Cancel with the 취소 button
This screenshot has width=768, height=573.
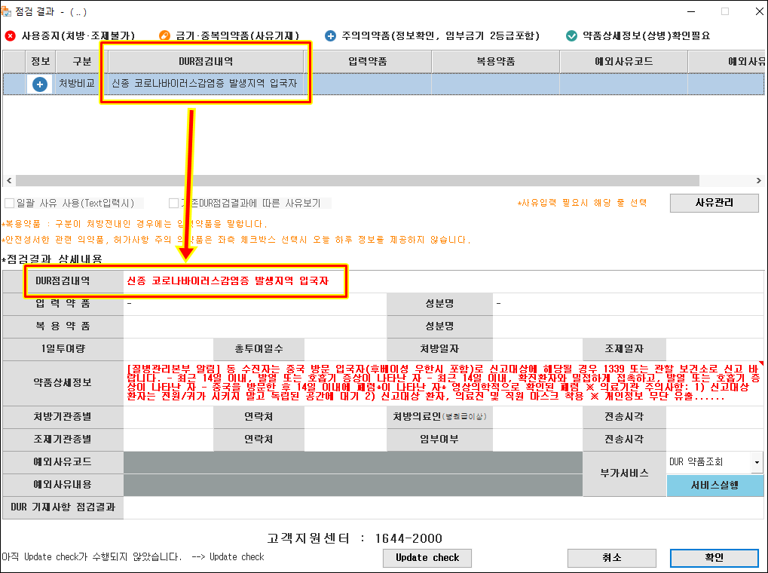pyautogui.click(x=611, y=557)
